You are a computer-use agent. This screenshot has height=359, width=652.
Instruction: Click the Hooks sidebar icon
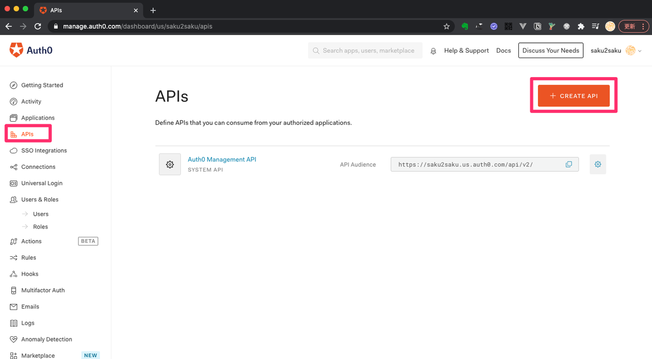tap(14, 274)
